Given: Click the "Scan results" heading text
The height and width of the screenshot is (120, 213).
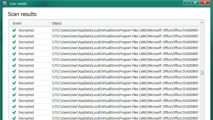Looking at the screenshot, I should coord(22,14).
